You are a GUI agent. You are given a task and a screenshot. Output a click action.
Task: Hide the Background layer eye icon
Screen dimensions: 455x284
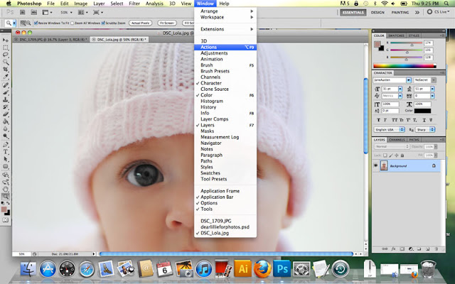[x=376, y=165]
